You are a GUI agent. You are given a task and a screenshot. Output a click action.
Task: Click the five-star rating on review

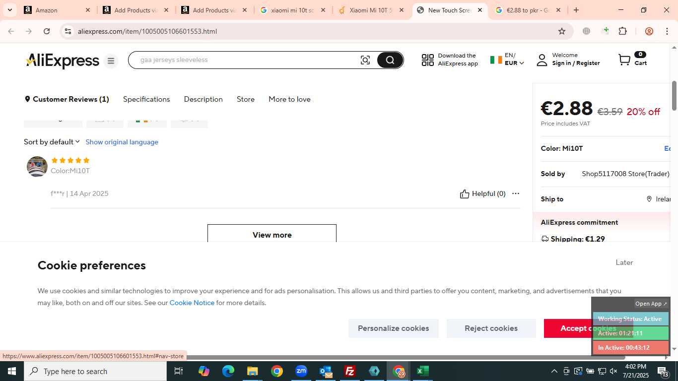[x=70, y=160]
